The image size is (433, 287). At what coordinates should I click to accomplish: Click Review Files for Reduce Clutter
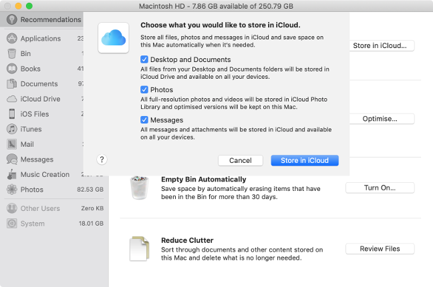pyautogui.click(x=380, y=249)
